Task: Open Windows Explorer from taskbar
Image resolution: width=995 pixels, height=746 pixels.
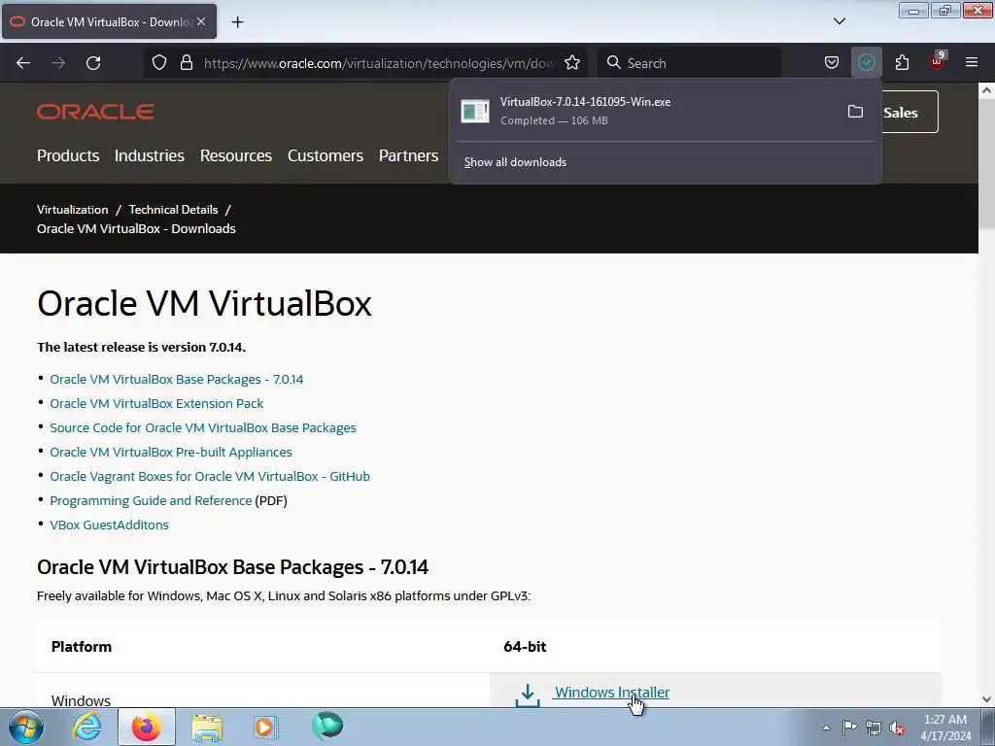Action: click(207, 727)
